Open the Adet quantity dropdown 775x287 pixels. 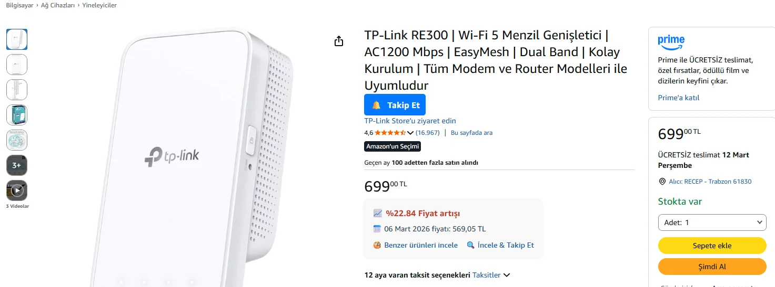click(712, 222)
